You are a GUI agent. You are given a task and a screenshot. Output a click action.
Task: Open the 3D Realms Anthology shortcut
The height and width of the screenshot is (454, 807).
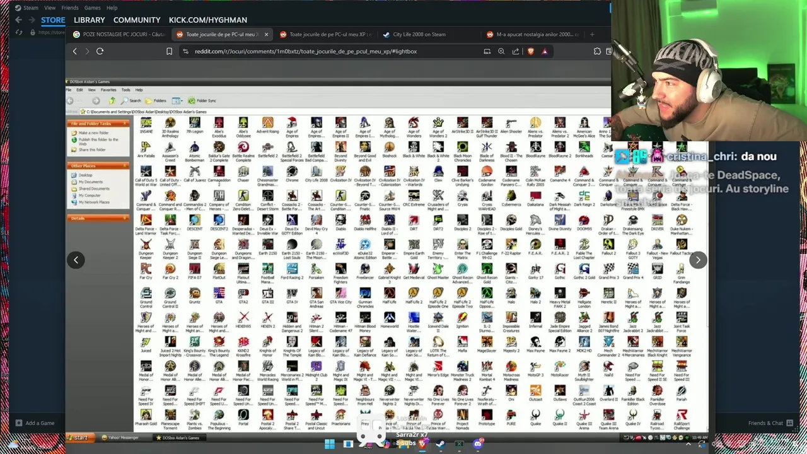(x=170, y=128)
